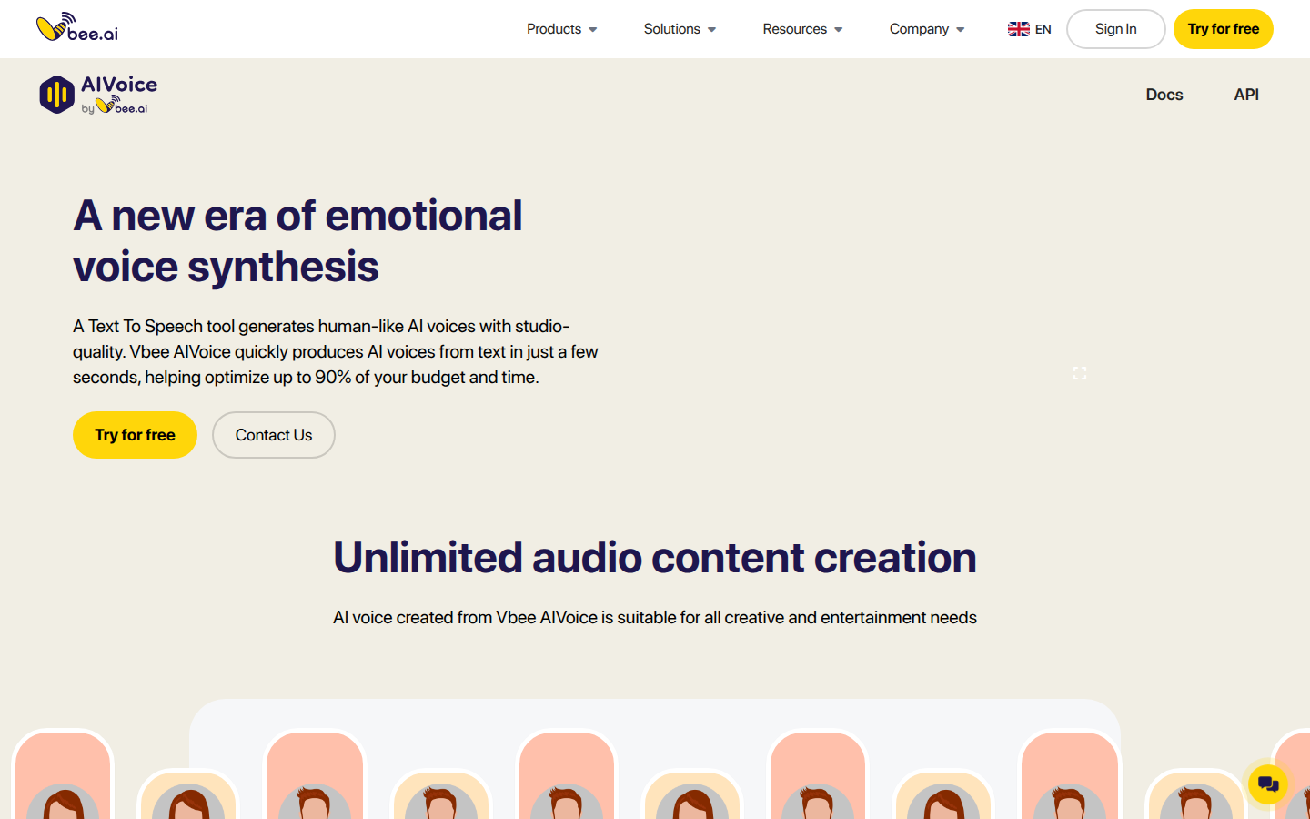Click the UK flag language icon

point(1018,29)
